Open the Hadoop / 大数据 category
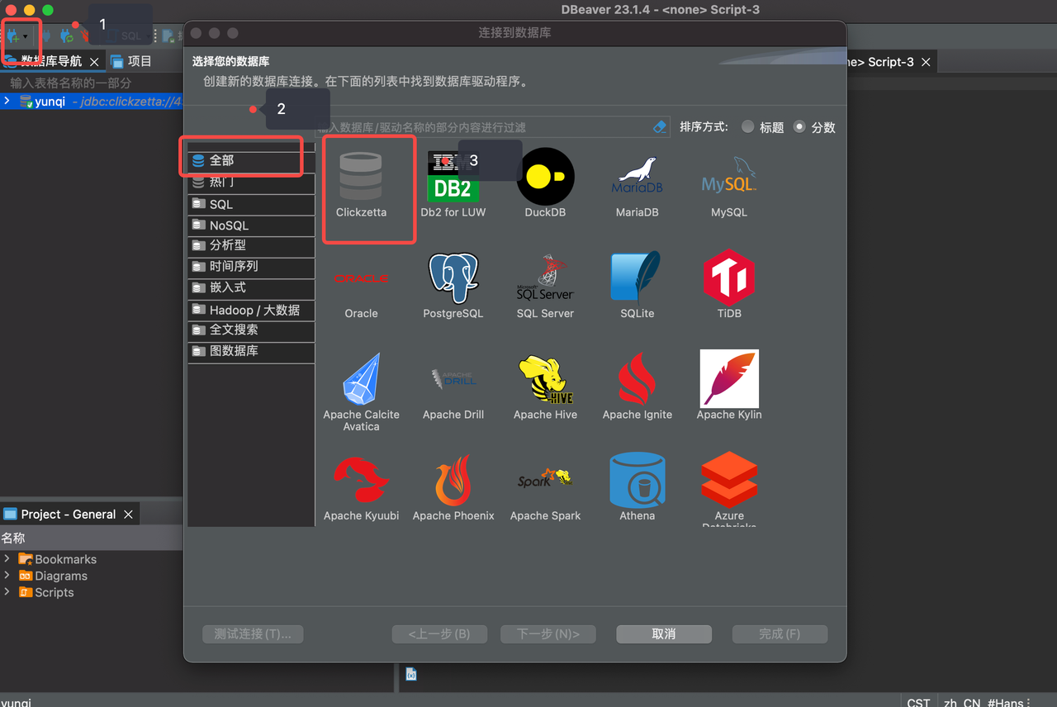The width and height of the screenshot is (1057, 707). [254, 311]
